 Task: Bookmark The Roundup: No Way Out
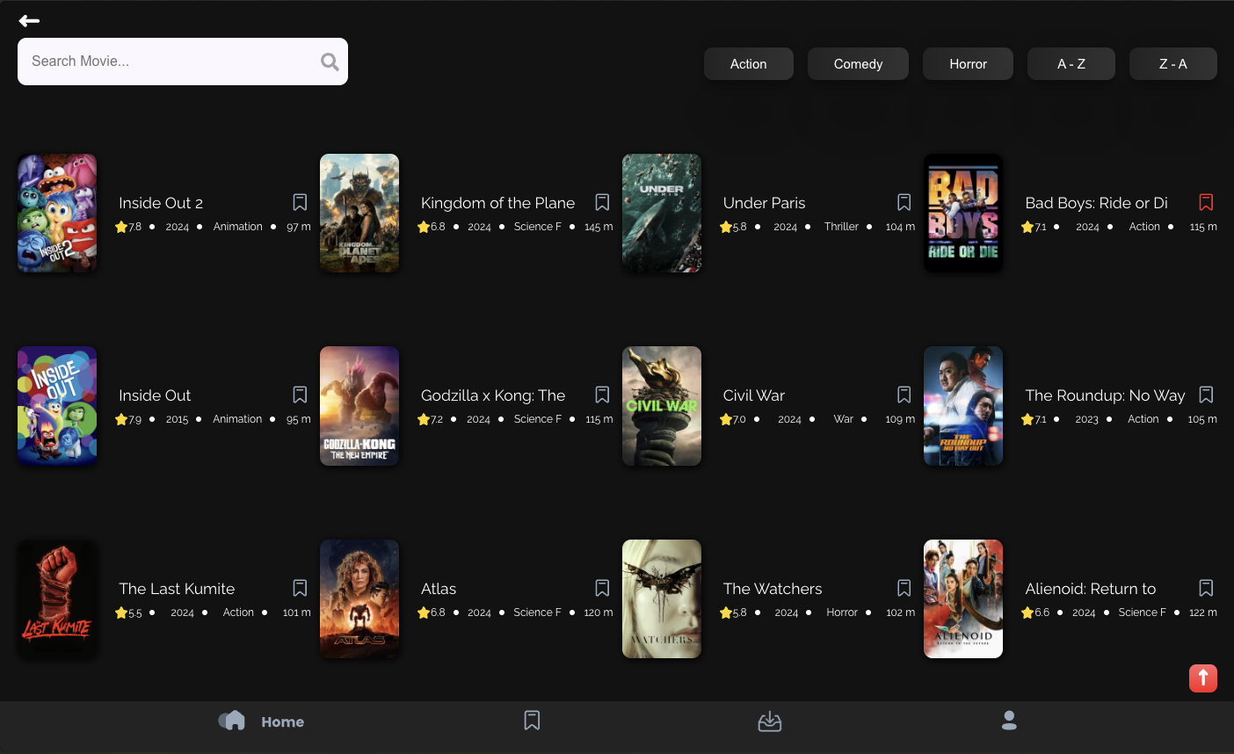1206,395
